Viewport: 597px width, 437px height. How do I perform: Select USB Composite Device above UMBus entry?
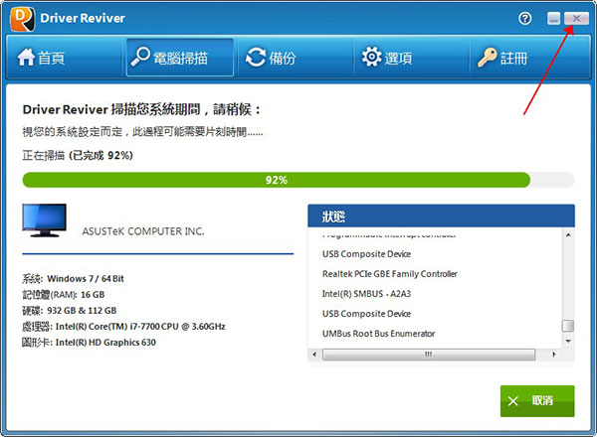[x=366, y=314]
